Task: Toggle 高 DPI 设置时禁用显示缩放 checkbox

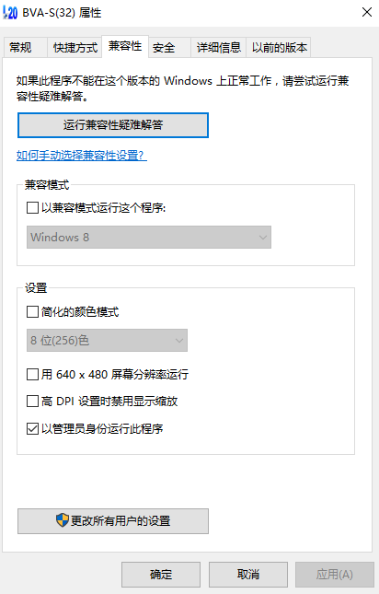Action: tap(32, 401)
